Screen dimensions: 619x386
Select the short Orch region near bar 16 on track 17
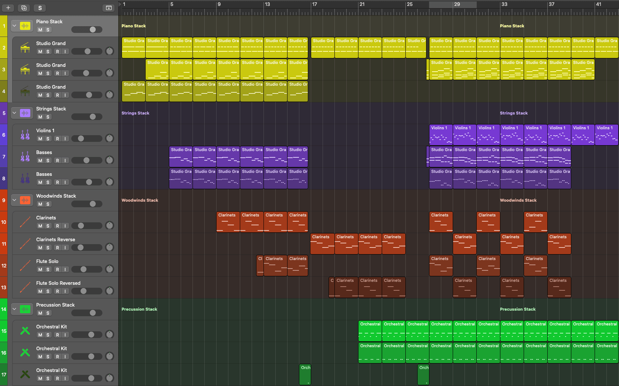tap(305, 375)
